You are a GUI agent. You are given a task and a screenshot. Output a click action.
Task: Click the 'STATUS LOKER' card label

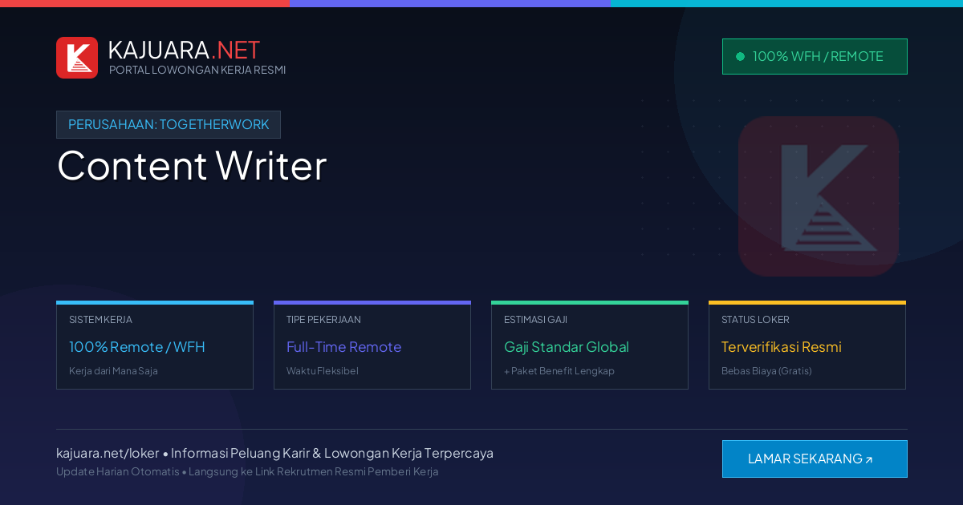coord(755,320)
